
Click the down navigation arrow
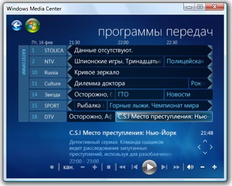[x=205, y=153]
